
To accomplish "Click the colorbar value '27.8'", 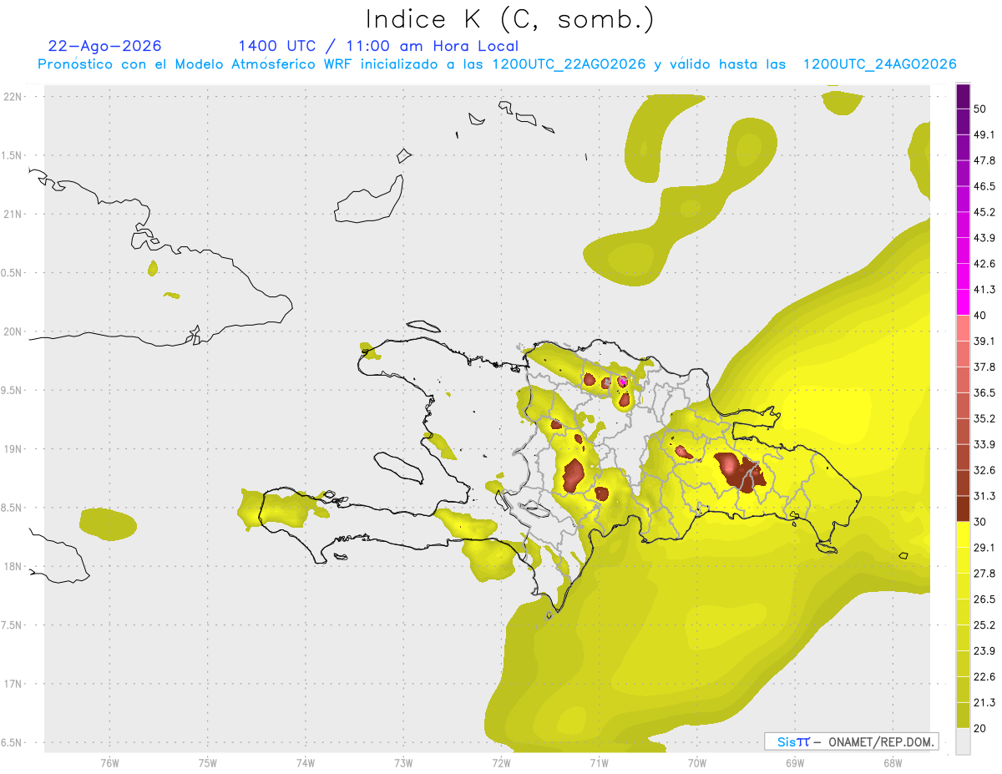I will [984, 574].
